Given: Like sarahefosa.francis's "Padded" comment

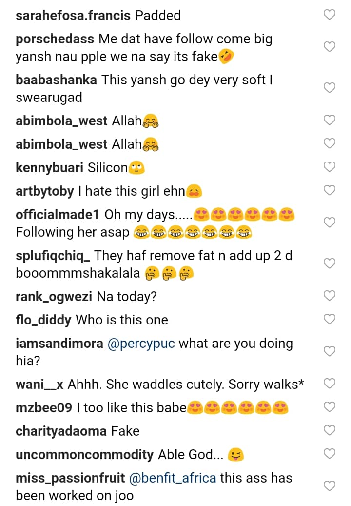Looking at the screenshot, I should click(330, 15).
